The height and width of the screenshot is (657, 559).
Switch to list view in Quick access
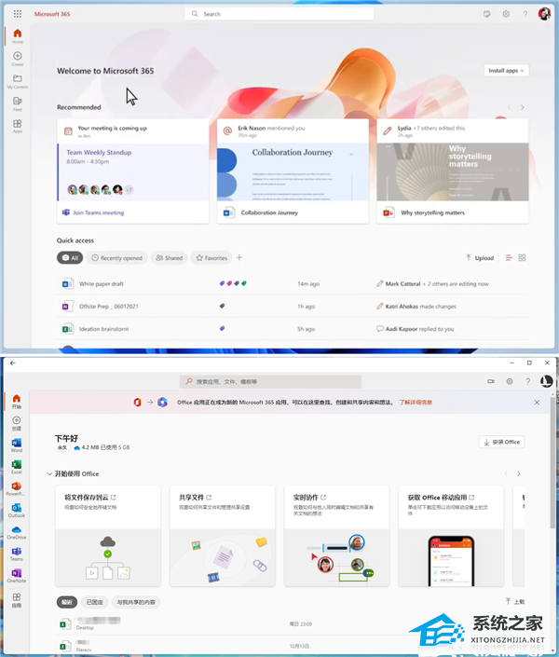click(509, 258)
